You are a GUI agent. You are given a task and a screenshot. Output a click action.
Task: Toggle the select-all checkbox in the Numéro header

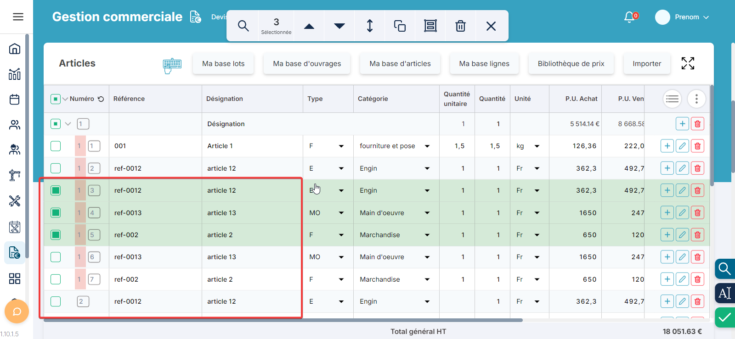pos(56,99)
